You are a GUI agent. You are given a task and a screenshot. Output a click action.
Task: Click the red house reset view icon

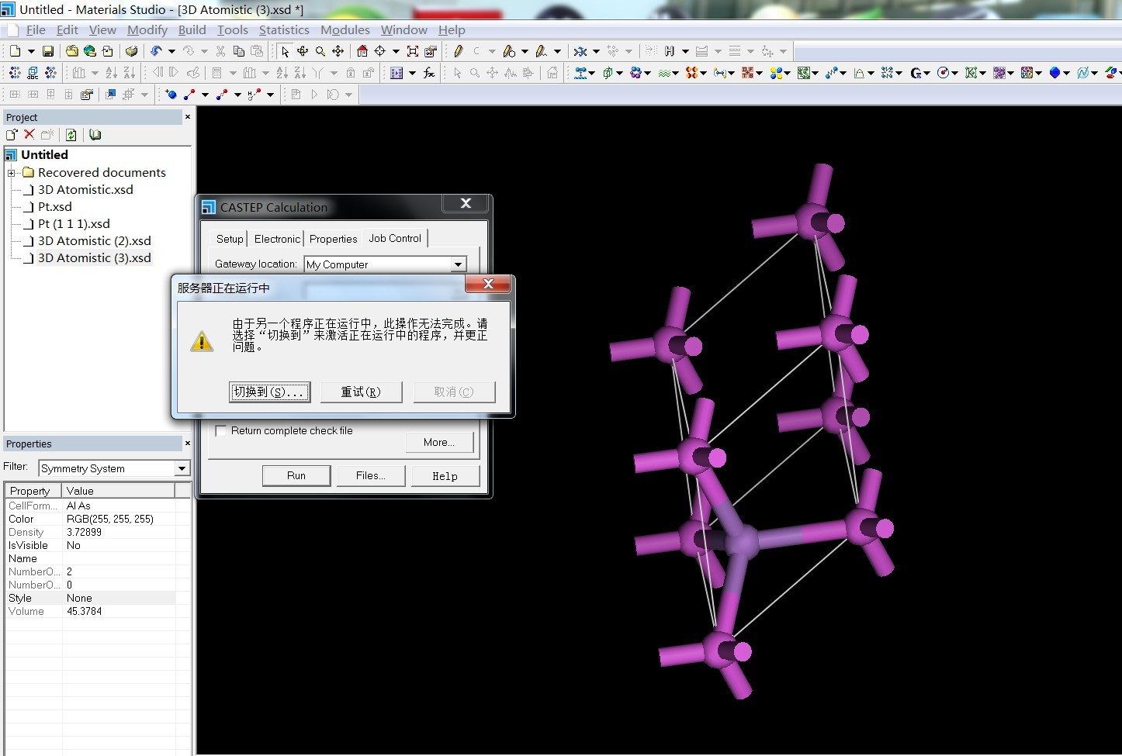click(362, 51)
